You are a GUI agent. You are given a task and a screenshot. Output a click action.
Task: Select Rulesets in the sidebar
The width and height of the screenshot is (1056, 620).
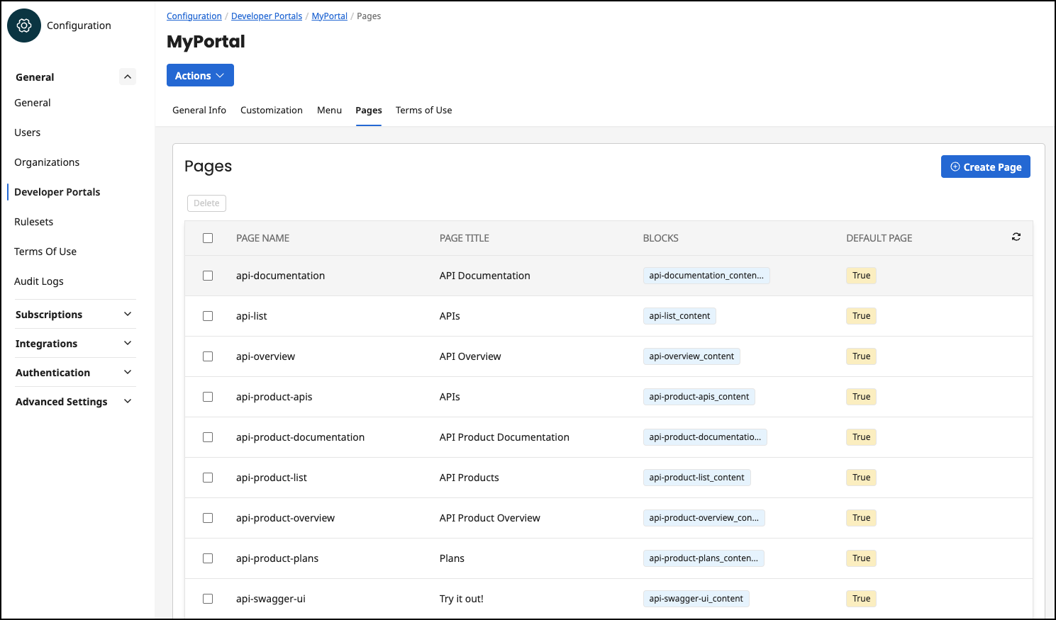coord(33,221)
